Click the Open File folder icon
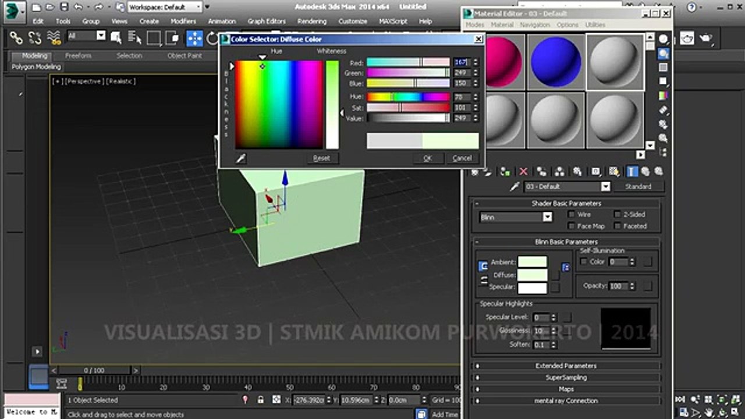745x419 pixels. (x=49, y=7)
